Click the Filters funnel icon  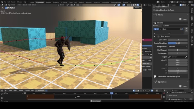(x=156, y=15)
